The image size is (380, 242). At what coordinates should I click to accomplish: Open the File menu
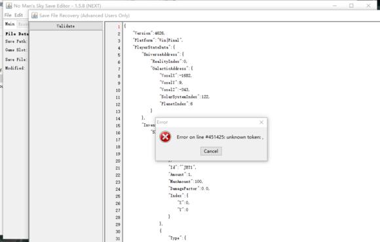tap(8, 15)
